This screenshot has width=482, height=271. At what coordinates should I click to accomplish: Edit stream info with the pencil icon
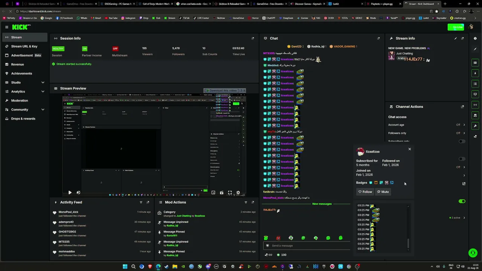tap(456, 38)
